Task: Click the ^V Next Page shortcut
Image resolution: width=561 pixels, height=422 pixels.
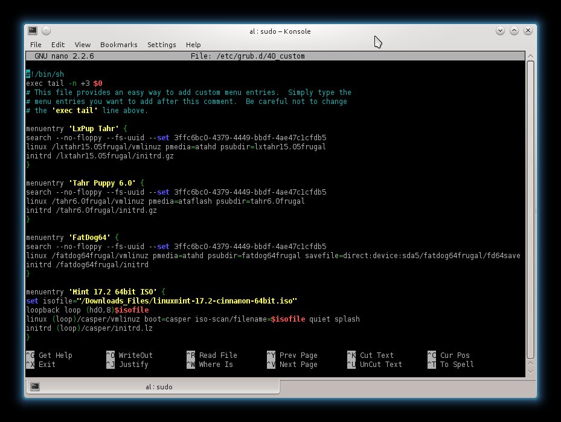Action: coord(292,365)
